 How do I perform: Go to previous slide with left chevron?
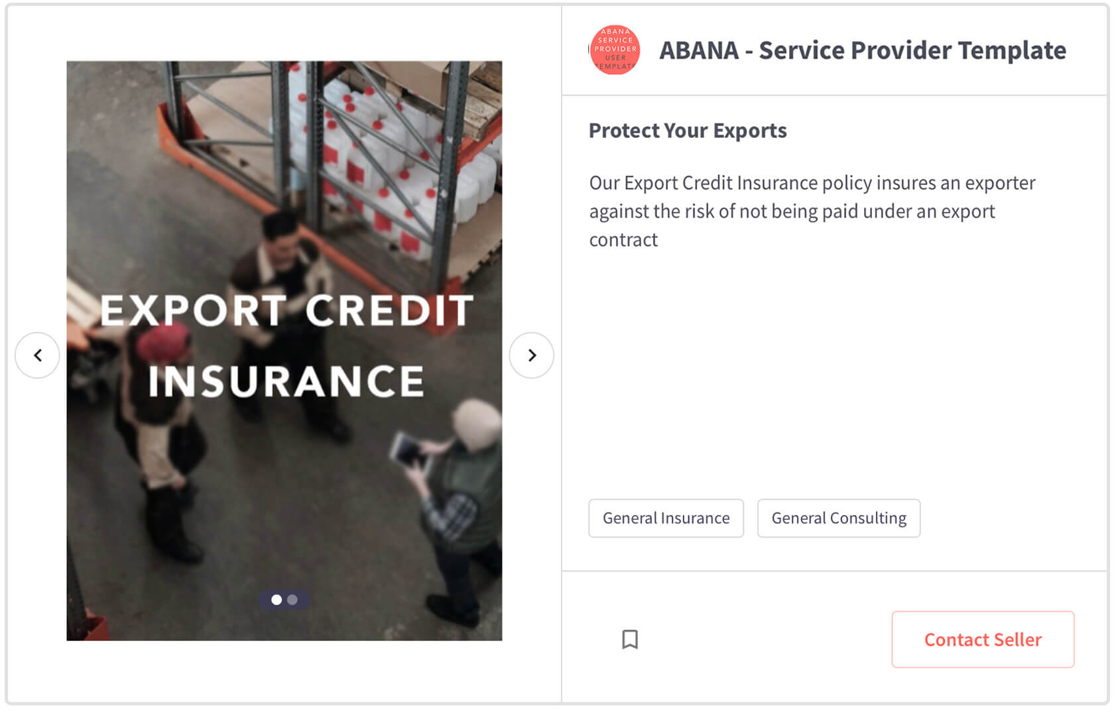tap(37, 355)
